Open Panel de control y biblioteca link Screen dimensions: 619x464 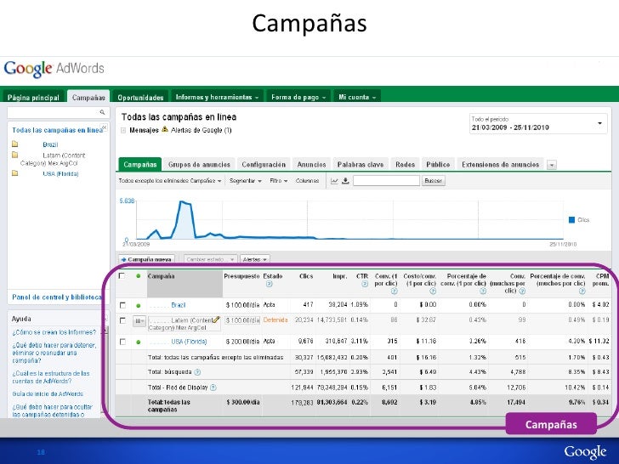coord(57,297)
